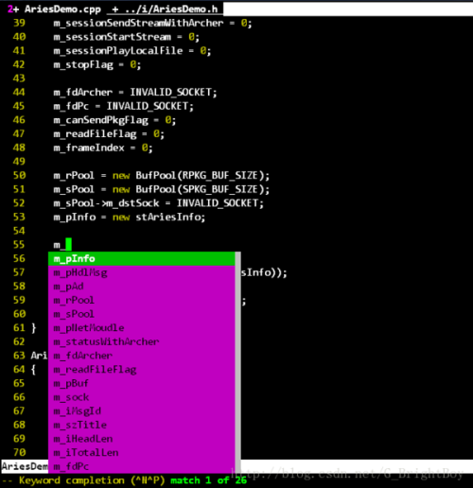Click m_sessionPlayLocalFile on line 41
Viewport: 473px width, 488px height.
(x=118, y=51)
